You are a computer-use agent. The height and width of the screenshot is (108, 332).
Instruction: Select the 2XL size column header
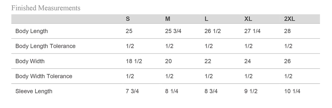click(x=290, y=19)
